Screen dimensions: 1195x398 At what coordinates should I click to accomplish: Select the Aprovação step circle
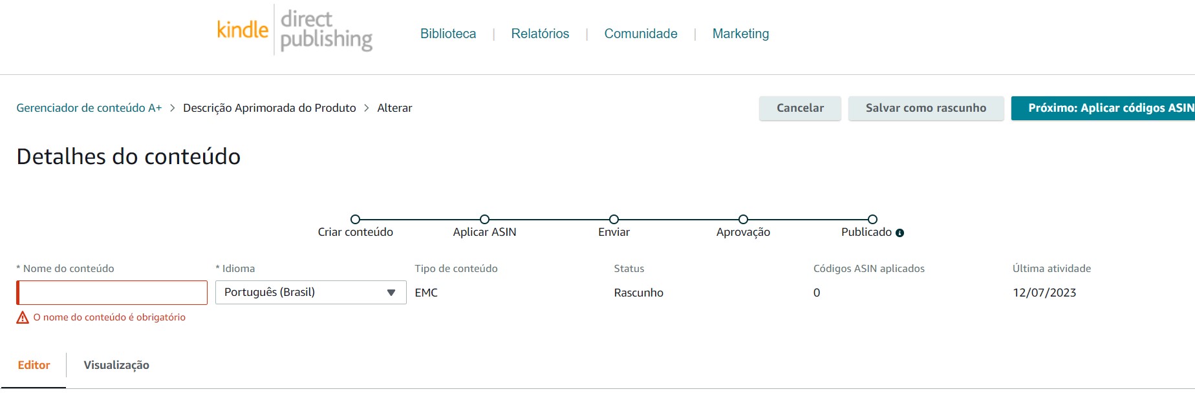742,219
